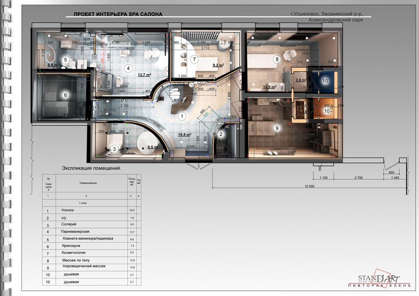Select room marker 8 in the massage room
419x296 pixels.
click(277, 59)
